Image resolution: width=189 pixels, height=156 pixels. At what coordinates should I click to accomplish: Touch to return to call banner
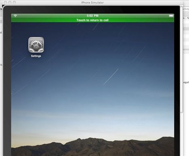tap(92, 20)
